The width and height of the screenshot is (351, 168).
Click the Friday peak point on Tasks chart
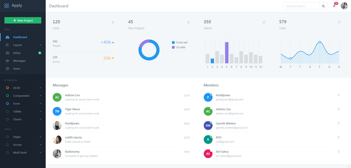tap(319, 42)
